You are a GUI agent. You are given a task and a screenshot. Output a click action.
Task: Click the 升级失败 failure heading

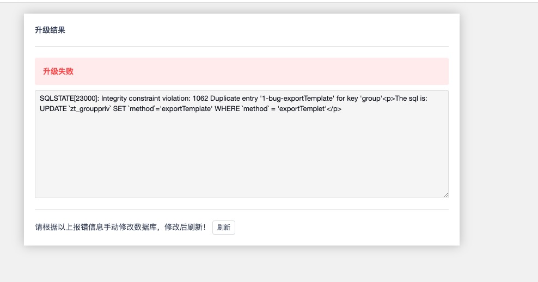tap(58, 71)
